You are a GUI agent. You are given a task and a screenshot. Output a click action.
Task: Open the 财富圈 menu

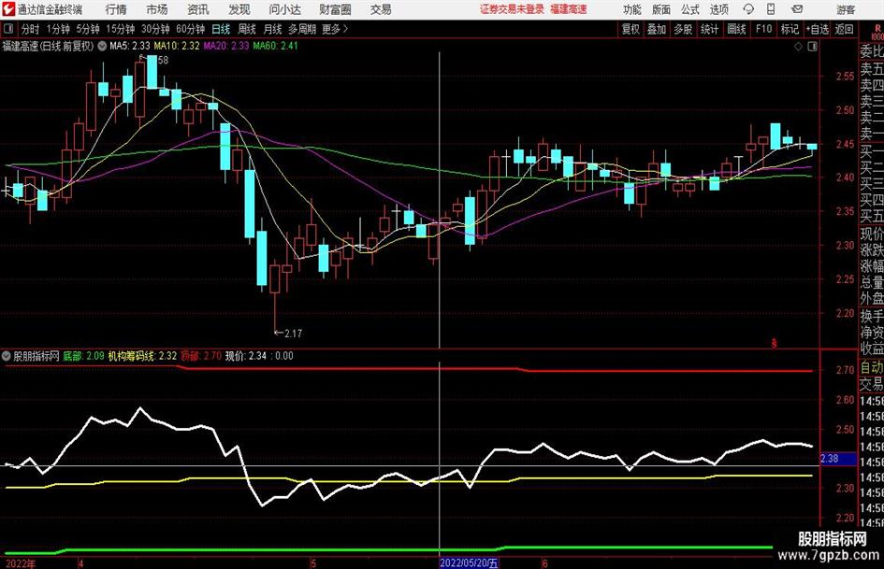(x=335, y=9)
